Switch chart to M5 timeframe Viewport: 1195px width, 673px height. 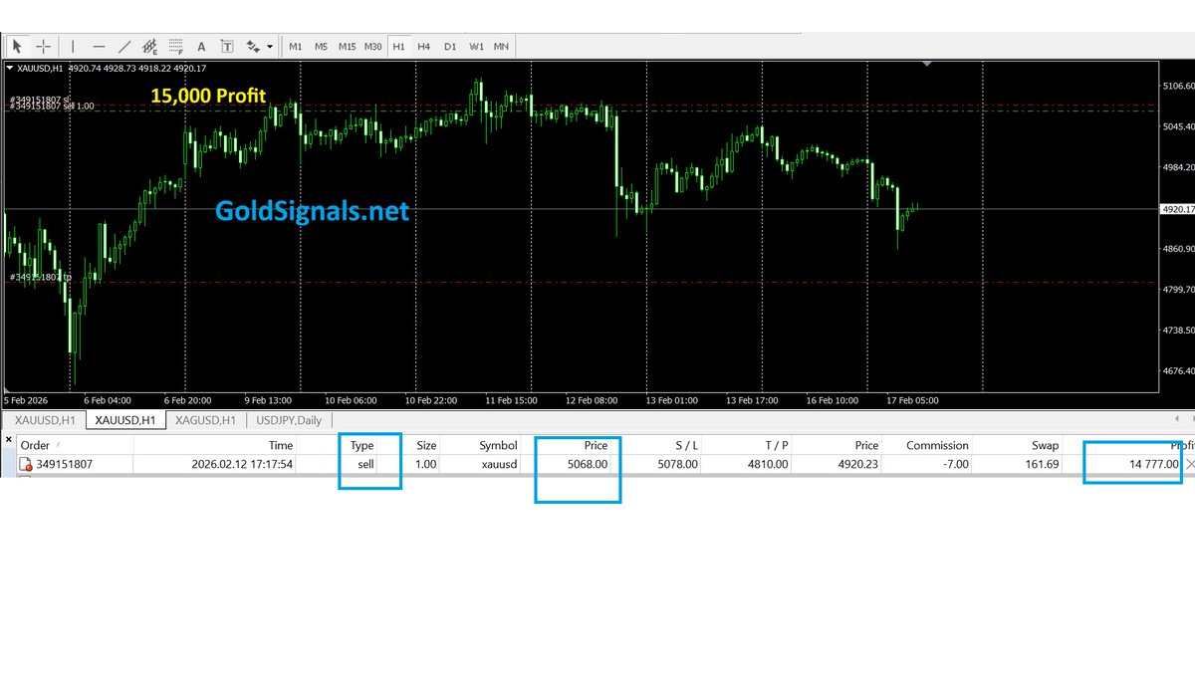coord(321,46)
